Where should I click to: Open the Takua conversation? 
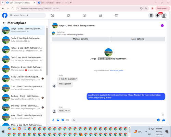tap(23, 50)
